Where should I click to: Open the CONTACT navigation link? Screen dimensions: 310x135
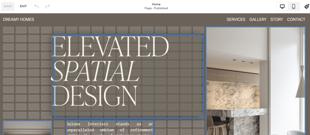296,20
